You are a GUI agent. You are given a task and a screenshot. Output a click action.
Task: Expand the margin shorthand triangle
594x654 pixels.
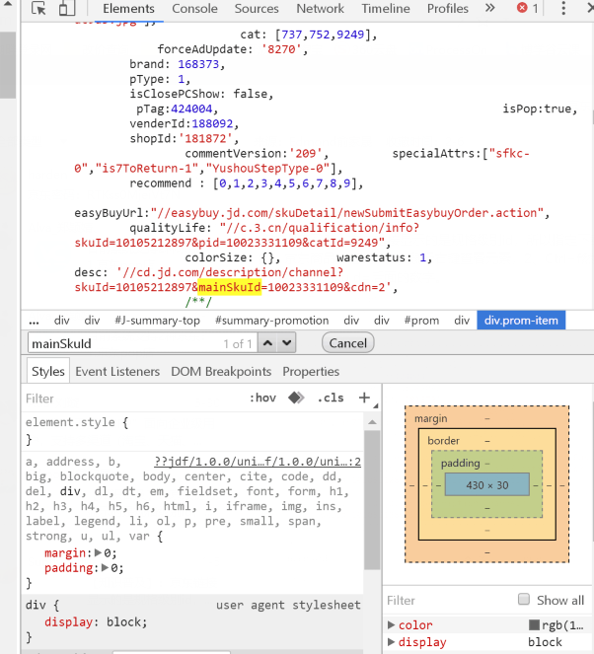click(x=98, y=553)
